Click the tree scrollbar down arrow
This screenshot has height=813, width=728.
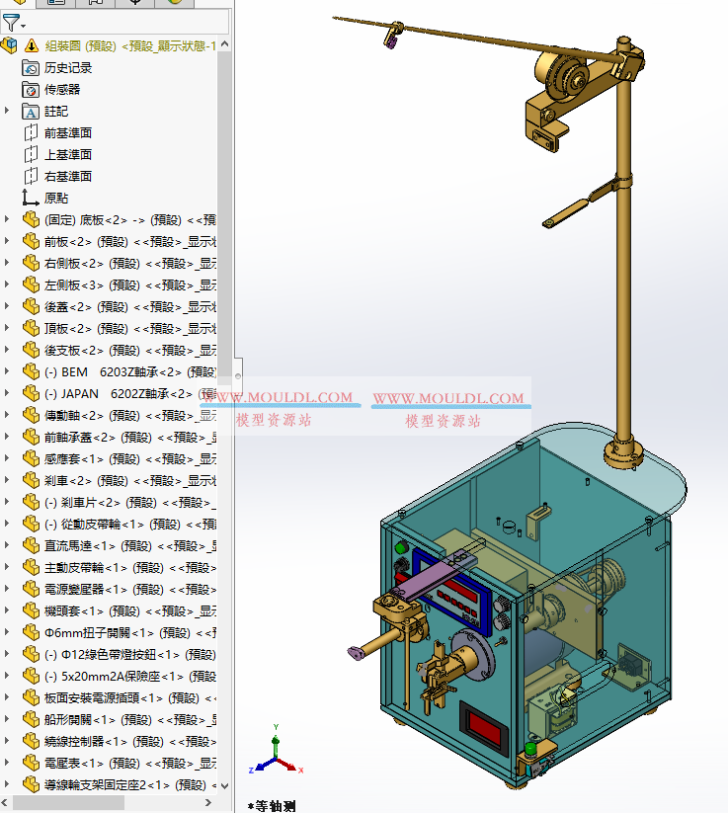pyautogui.click(x=224, y=786)
